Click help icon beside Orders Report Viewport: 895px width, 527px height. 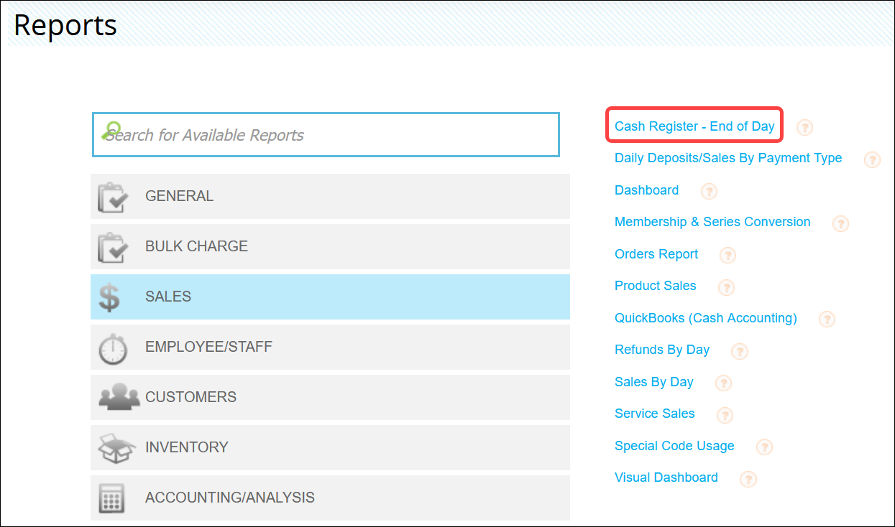728,255
